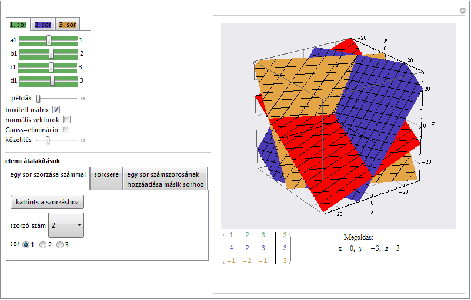Open the egy sor számszorosának hozzáadása tab
Viewport: 471px width, 300px height.
click(x=165, y=178)
